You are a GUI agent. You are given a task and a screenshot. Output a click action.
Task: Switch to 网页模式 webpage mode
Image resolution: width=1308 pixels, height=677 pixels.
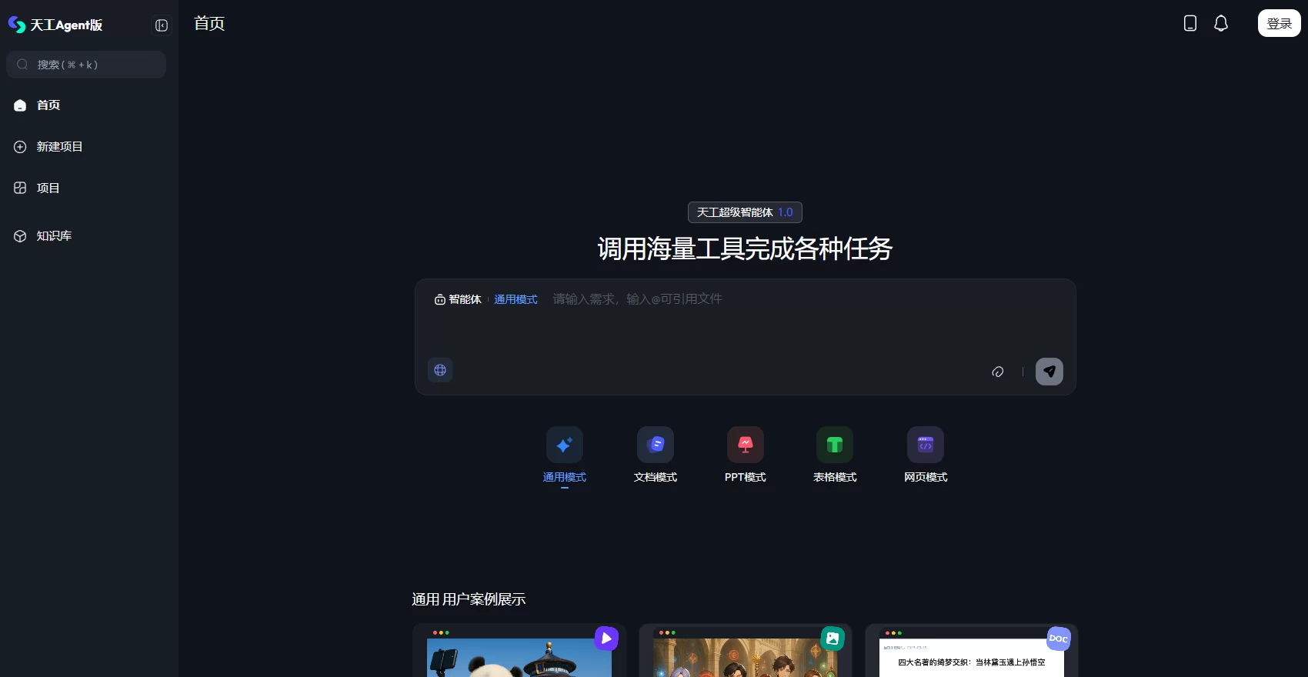[x=925, y=445]
